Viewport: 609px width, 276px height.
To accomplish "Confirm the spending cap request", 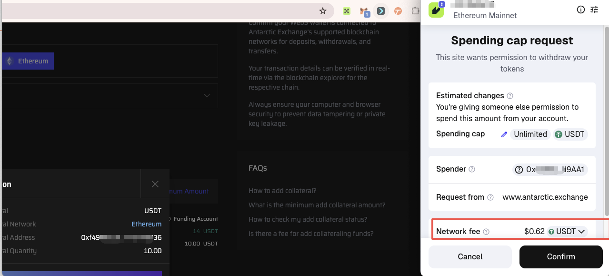I will pyautogui.click(x=561, y=256).
